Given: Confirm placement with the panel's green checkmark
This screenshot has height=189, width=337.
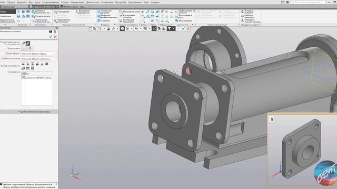Looking at the screenshot, I should pos(51,37).
